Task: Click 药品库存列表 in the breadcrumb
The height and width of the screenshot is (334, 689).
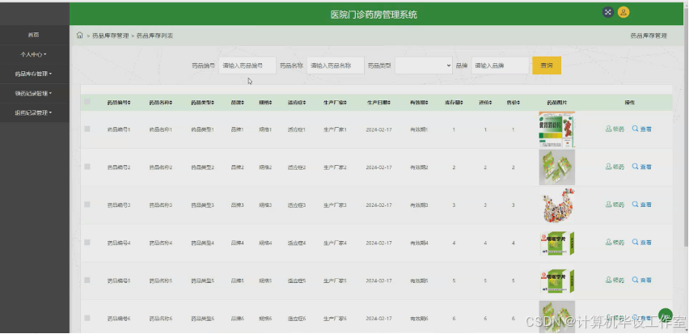Action: pyautogui.click(x=154, y=36)
